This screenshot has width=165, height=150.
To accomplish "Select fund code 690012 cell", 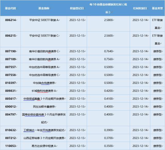I will (10, 107).
